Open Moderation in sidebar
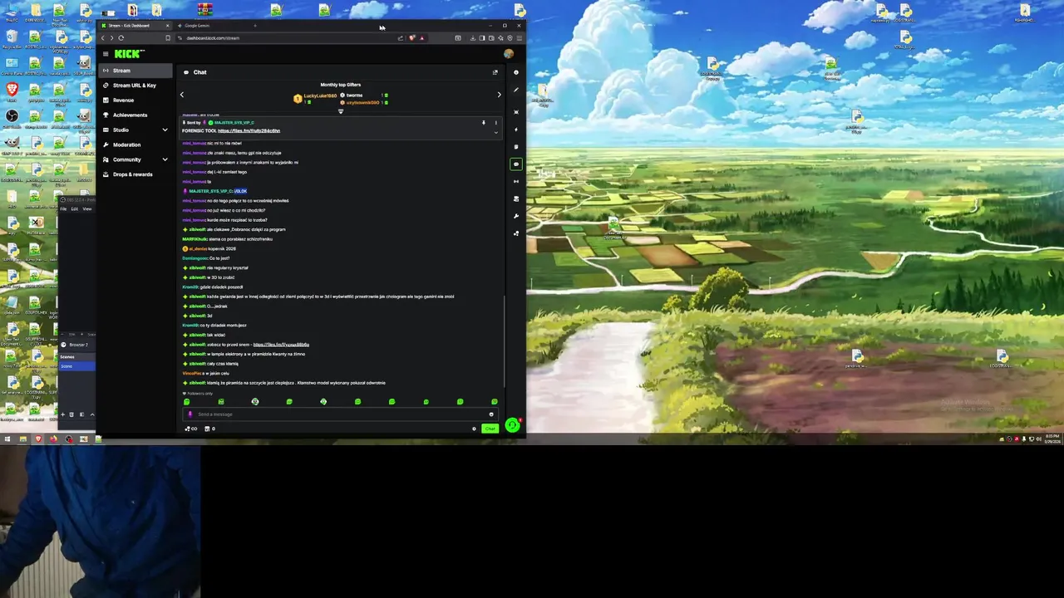The width and height of the screenshot is (1064, 598). pos(135,145)
